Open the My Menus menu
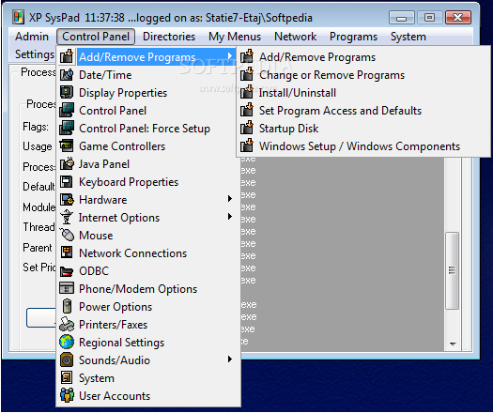 [x=235, y=37]
